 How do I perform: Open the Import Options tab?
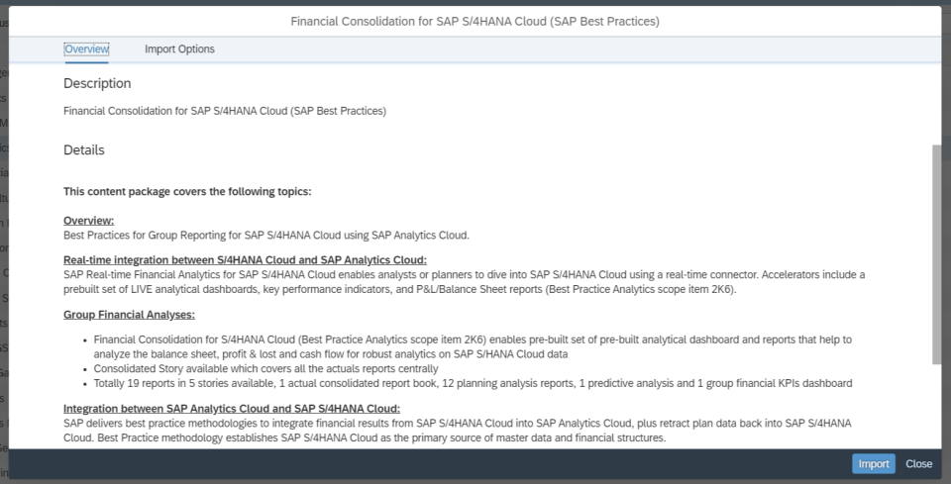click(179, 49)
